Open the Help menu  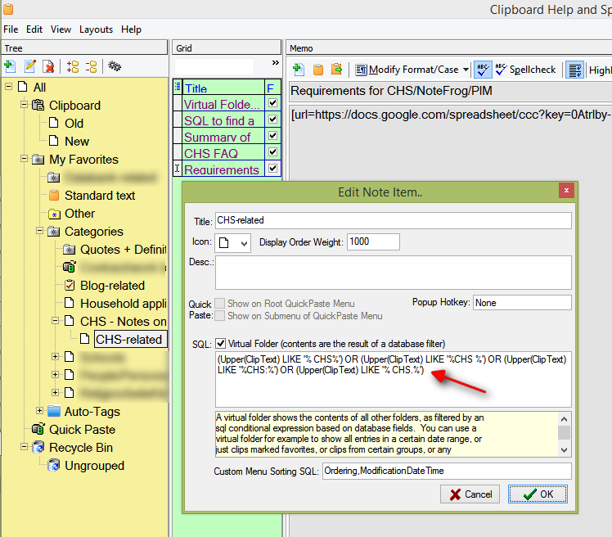click(131, 29)
